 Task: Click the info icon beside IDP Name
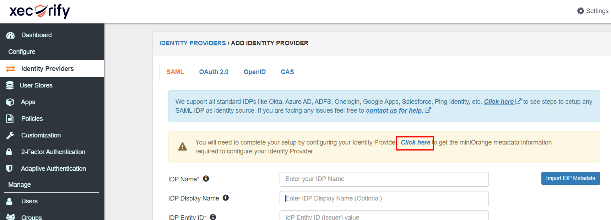pyautogui.click(x=206, y=179)
